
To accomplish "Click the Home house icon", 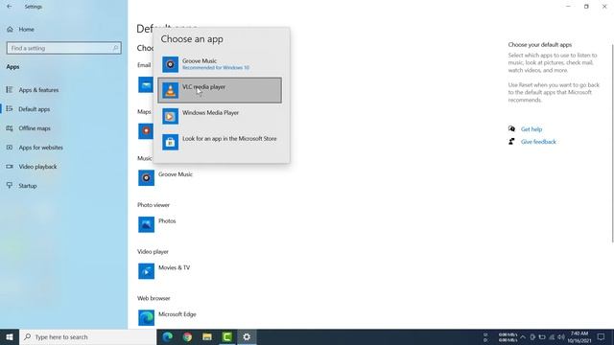I will 10,30.
